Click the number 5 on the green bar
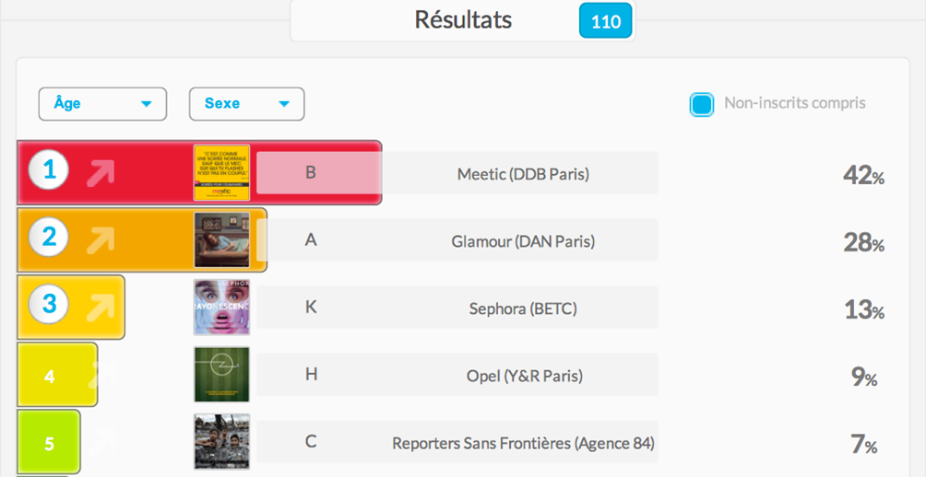 tap(50, 444)
